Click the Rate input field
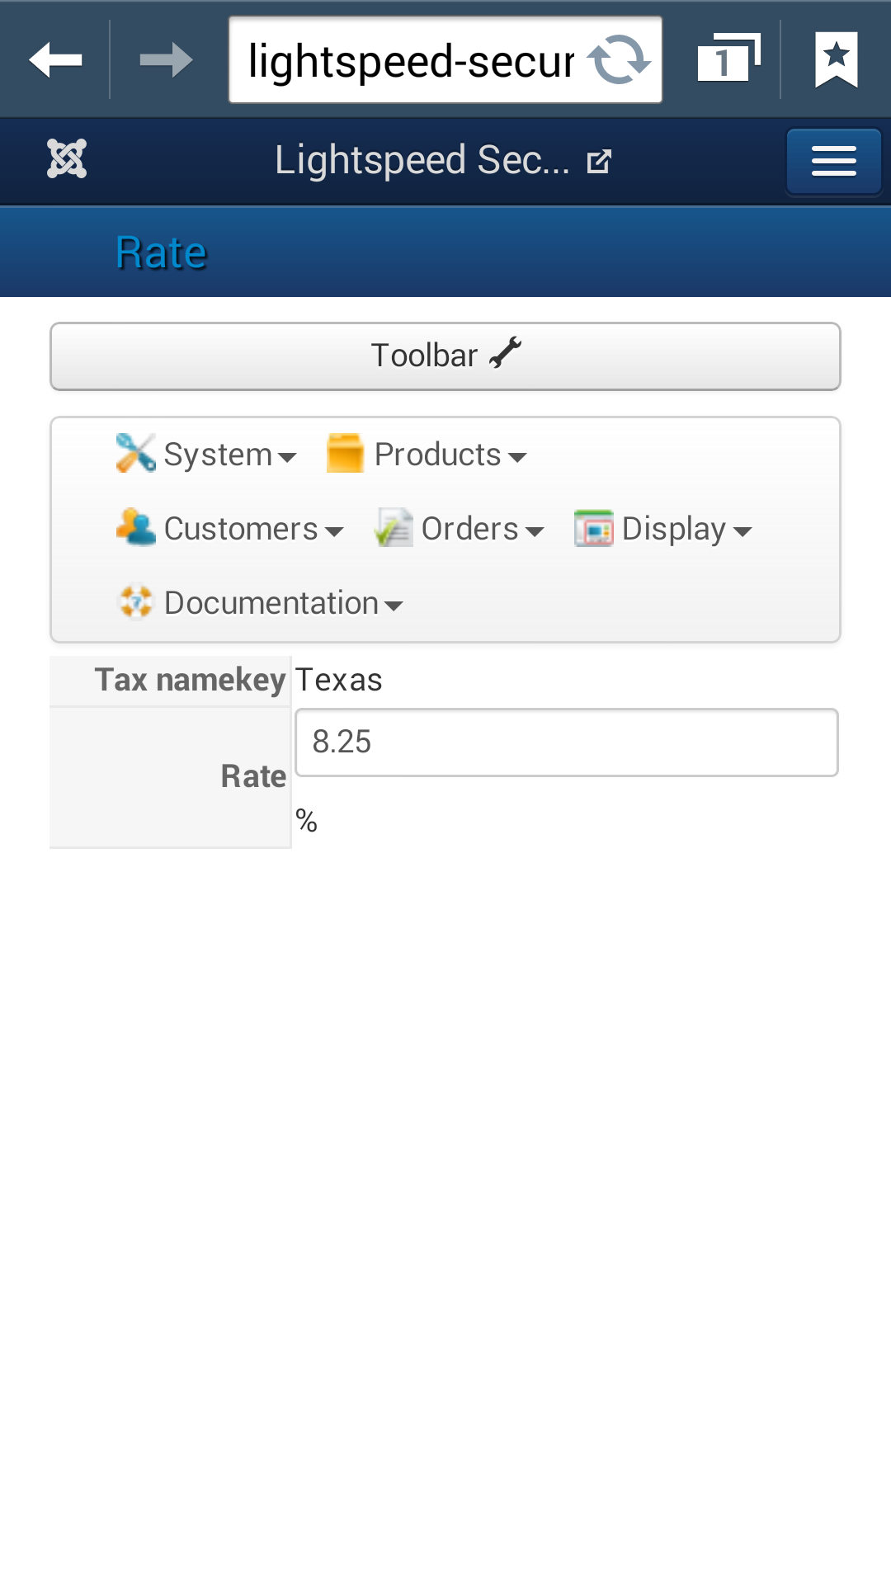The image size is (891, 1584). [566, 742]
